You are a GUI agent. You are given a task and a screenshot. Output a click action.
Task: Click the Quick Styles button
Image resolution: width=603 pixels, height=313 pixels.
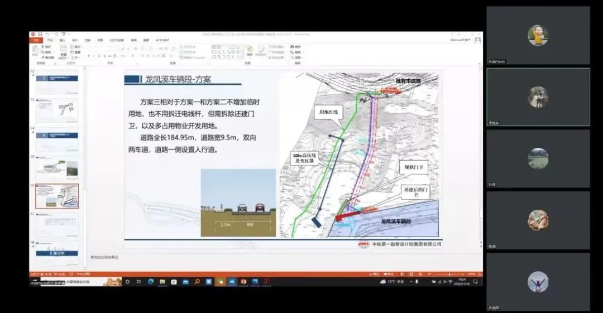(x=261, y=51)
